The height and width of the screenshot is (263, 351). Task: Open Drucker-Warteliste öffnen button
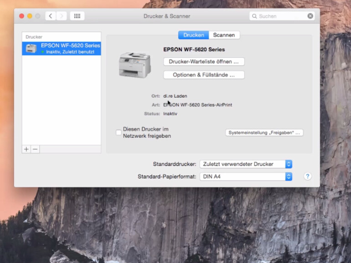click(204, 62)
